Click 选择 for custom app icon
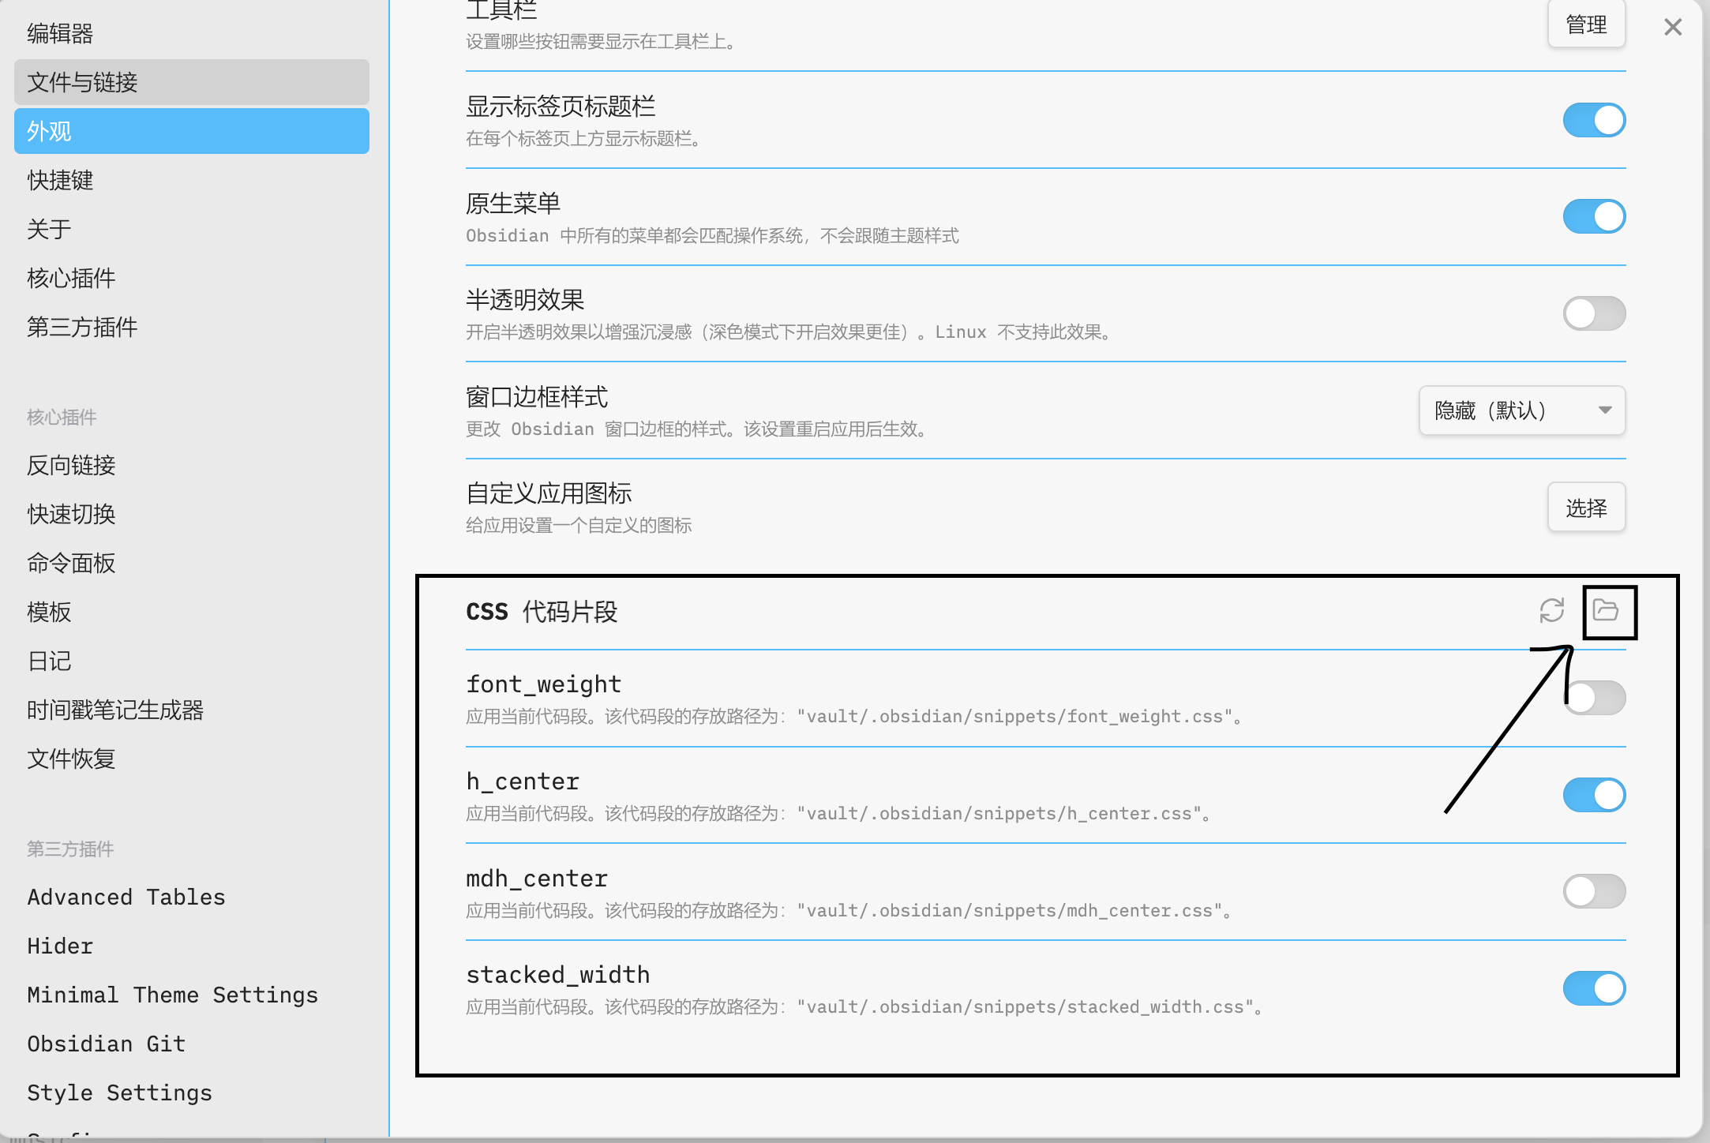Image resolution: width=1710 pixels, height=1143 pixels. pyautogui.click(x=1585, y=508)
